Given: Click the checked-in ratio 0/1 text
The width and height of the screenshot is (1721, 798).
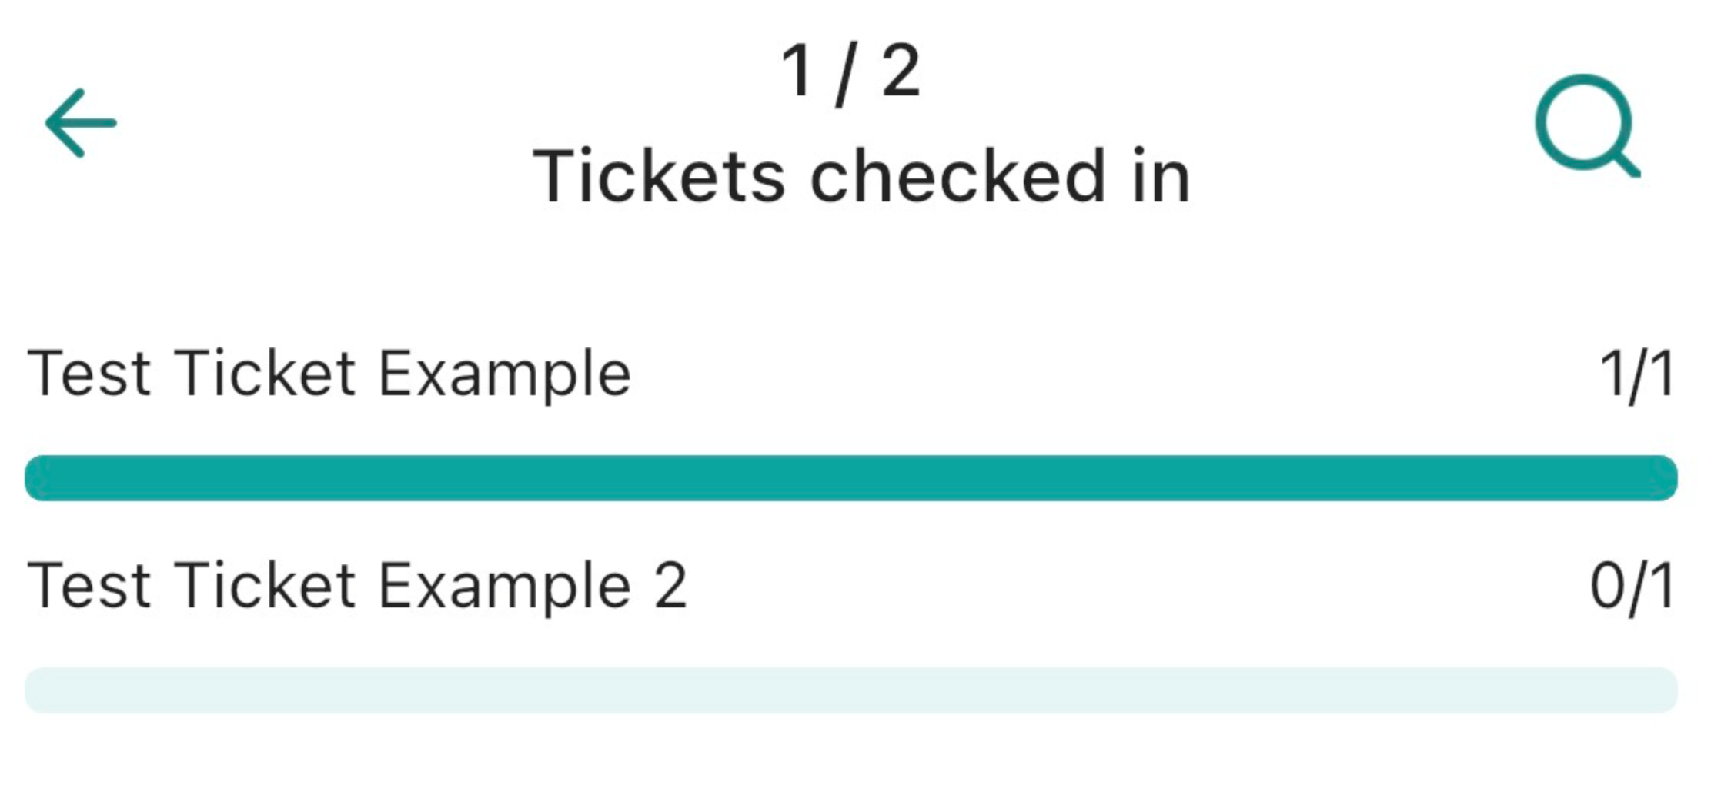Looking at the screenshot, I should click(x=1632, y=586).
